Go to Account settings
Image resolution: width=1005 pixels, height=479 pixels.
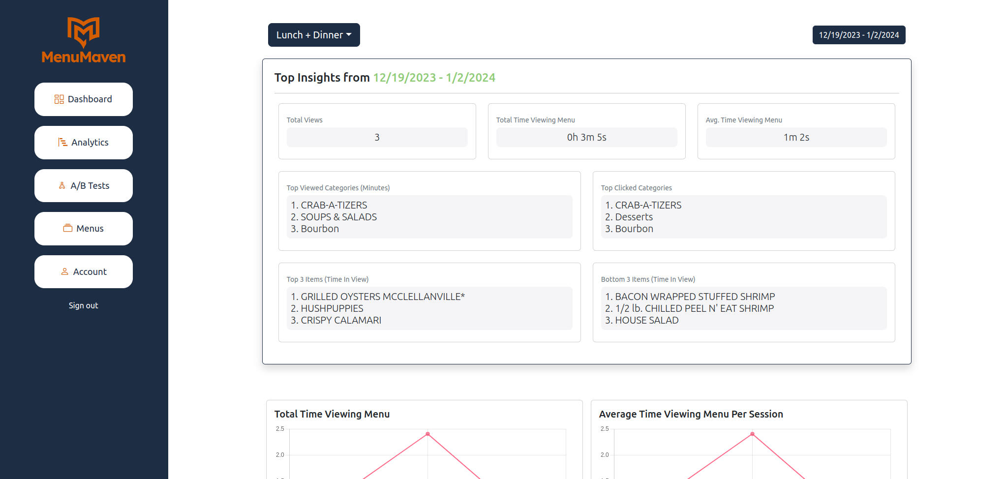point(84,272)
